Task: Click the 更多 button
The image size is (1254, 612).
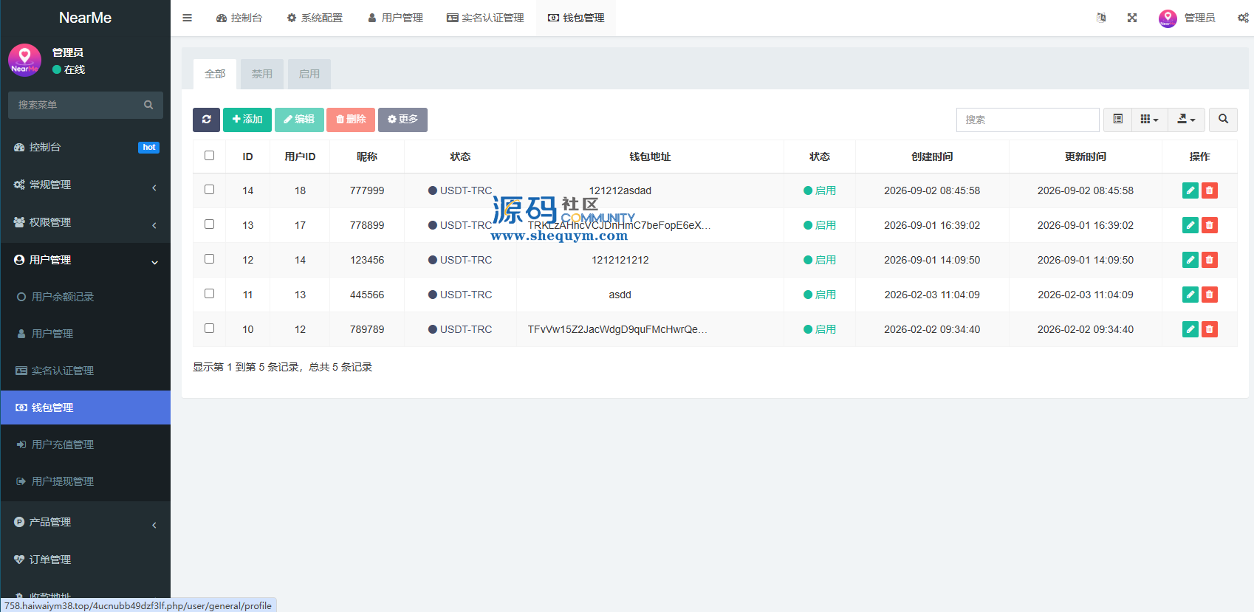Action: (x=402, y=120)
